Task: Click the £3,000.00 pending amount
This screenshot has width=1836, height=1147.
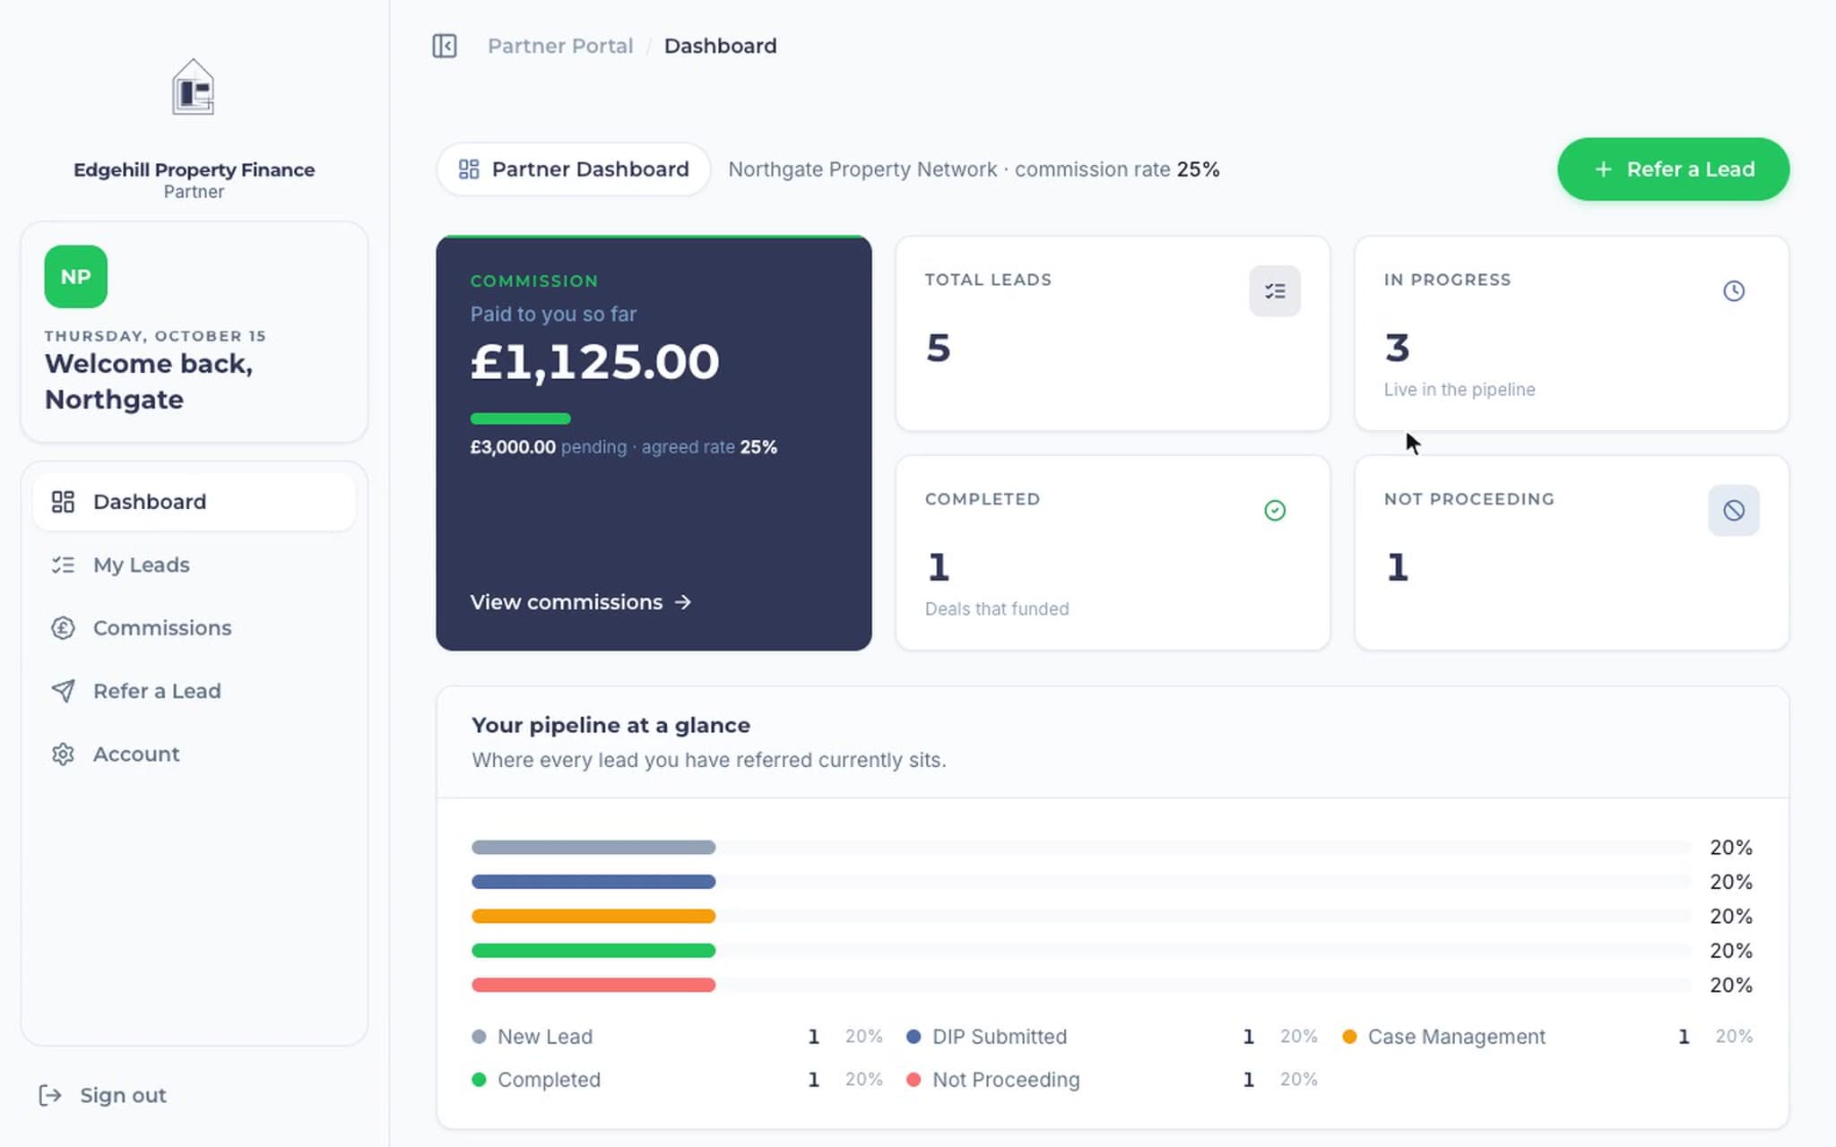Action: 513,447
